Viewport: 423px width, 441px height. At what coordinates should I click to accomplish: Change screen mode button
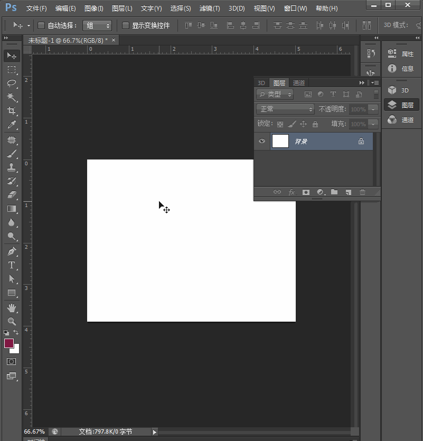click(x=12, y=376)
